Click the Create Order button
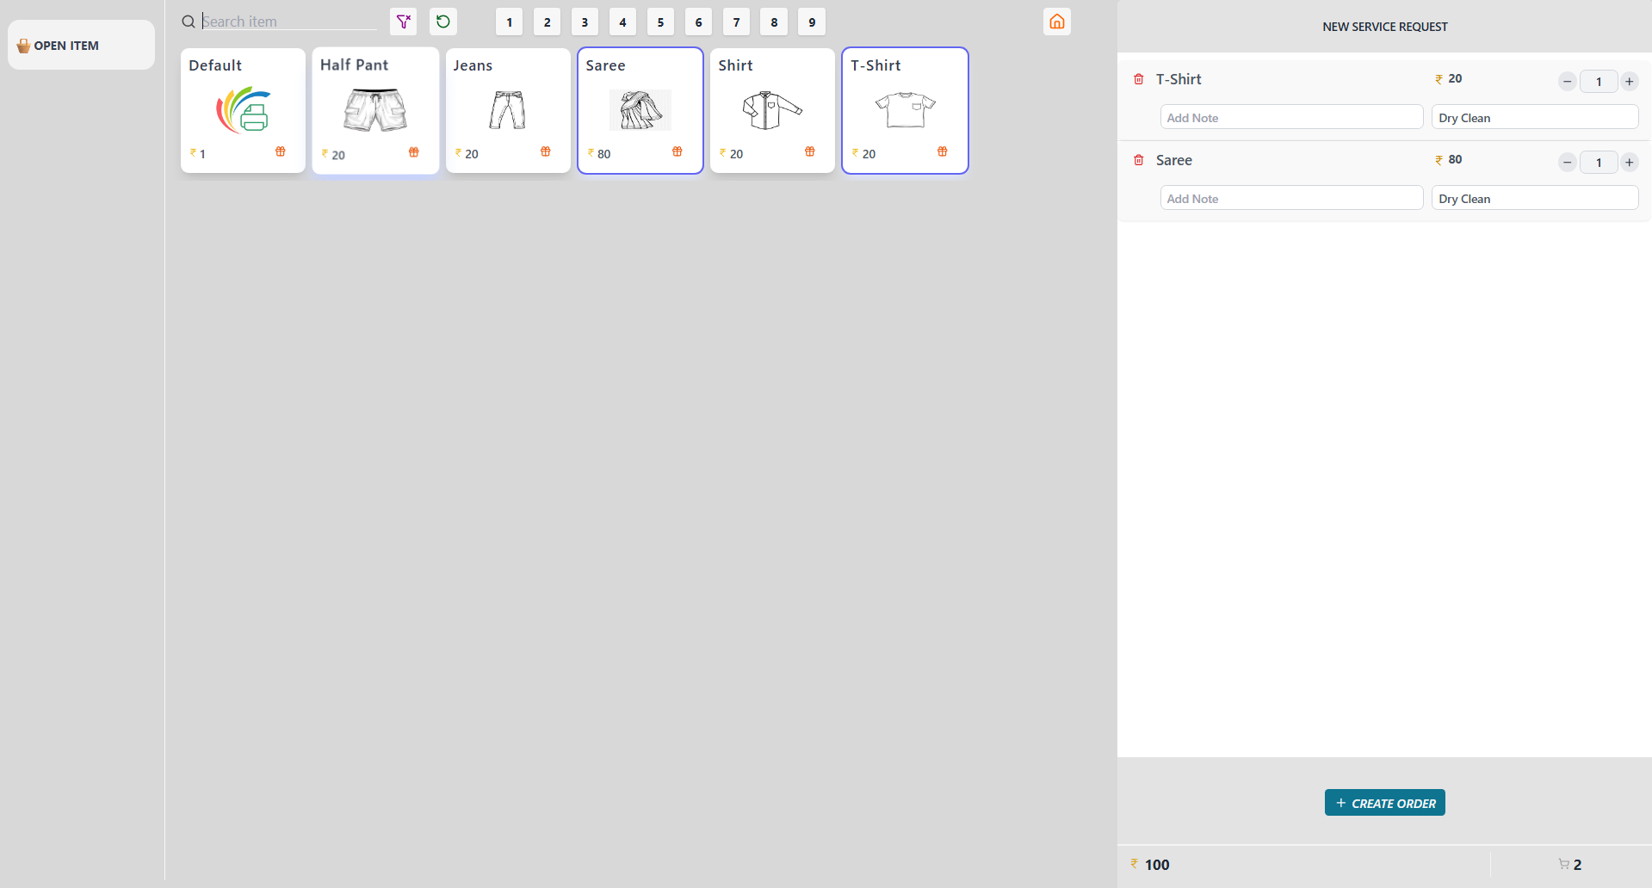Image resolution: width=1652 pixels, height=888 pixels. coord(1384,803)
